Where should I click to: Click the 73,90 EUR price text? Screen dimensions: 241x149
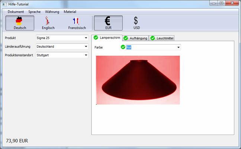pos(17,140)
